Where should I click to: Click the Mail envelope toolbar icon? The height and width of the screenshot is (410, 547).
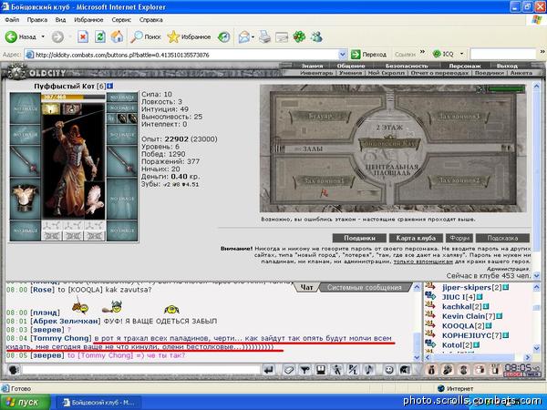pyautogui.click(x=243, y=36)
